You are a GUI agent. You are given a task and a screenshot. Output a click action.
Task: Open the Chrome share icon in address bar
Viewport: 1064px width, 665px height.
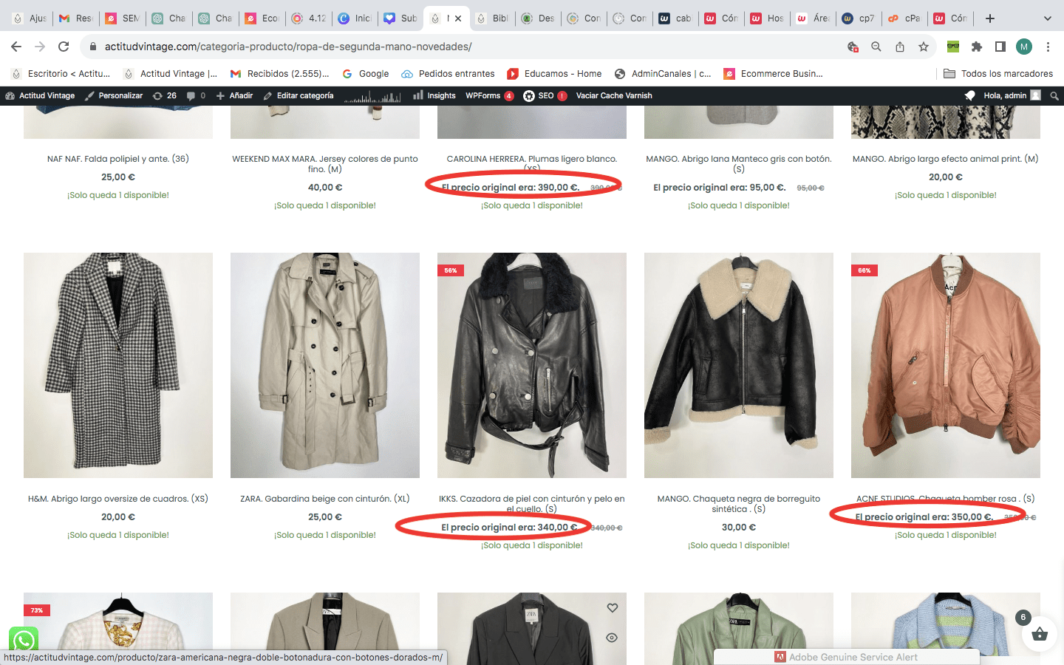(x=900, y=47)
